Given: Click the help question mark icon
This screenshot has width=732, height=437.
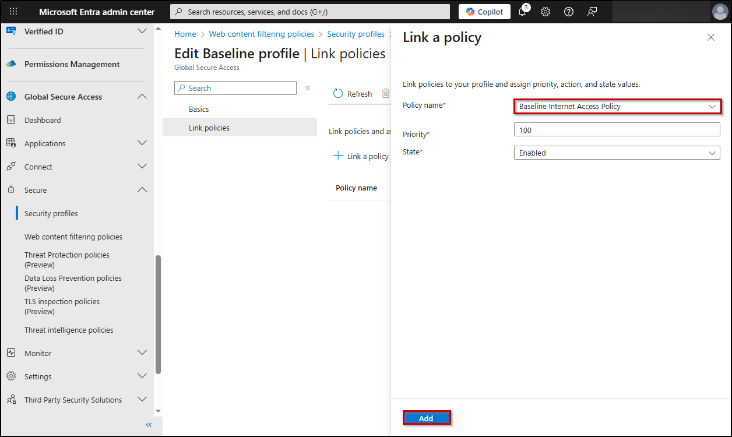Looking at the screenshot, I should click(569, 12).
